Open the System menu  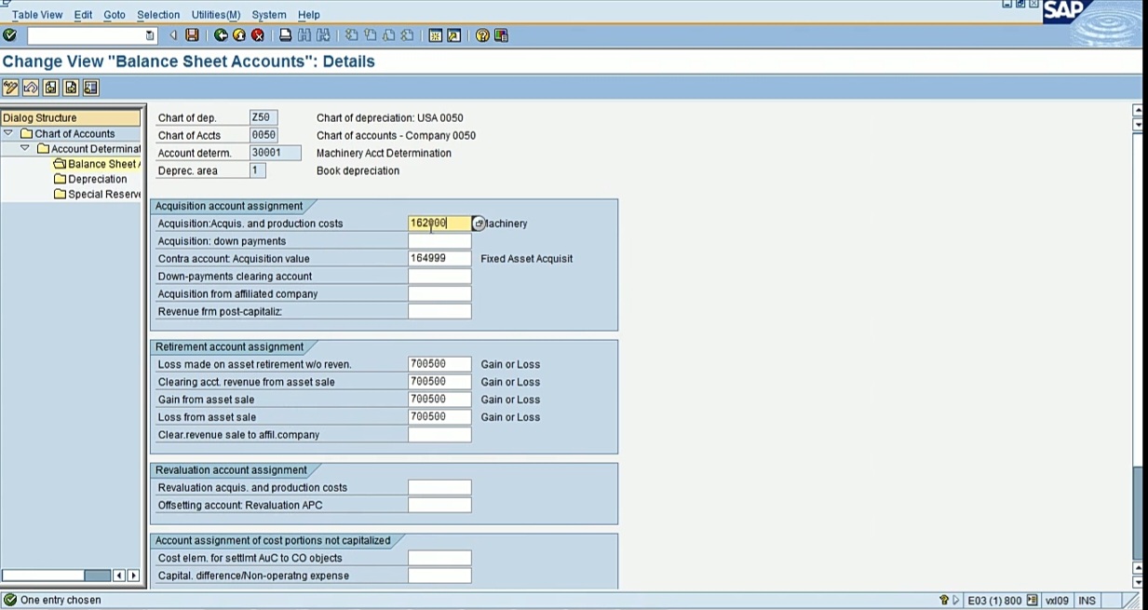[269, 15]
